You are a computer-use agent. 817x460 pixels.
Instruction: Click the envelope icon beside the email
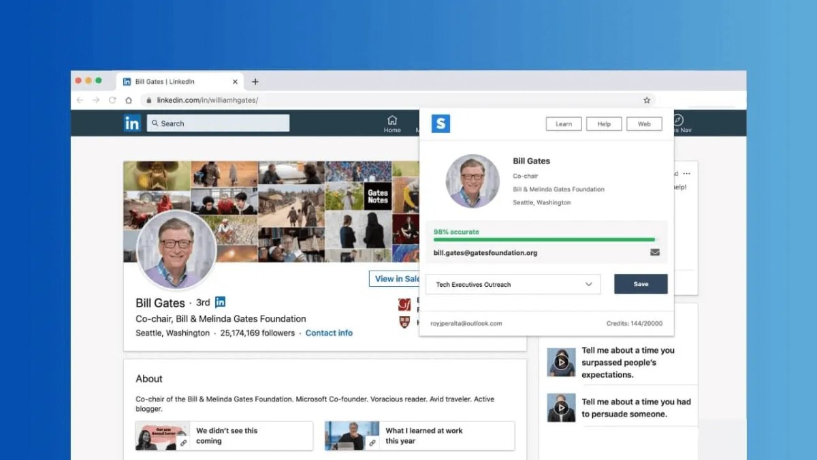[x=655, y=252]
